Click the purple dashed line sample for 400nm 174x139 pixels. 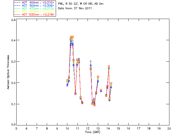point(17,2)
